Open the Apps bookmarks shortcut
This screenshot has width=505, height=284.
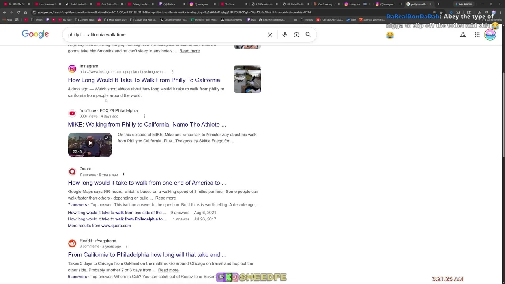(x=8, y=19)
